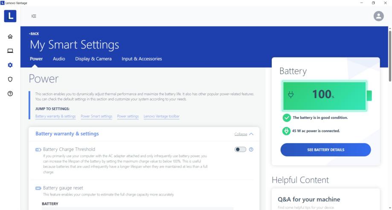Open the user profile avatar icon
The width and height of the screenshot is (392, 210).
[378, 16]
